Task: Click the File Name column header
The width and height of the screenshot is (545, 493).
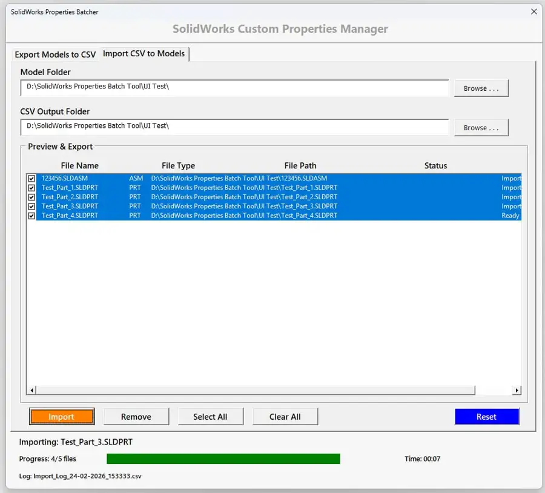Action: (x=80, y=165)
